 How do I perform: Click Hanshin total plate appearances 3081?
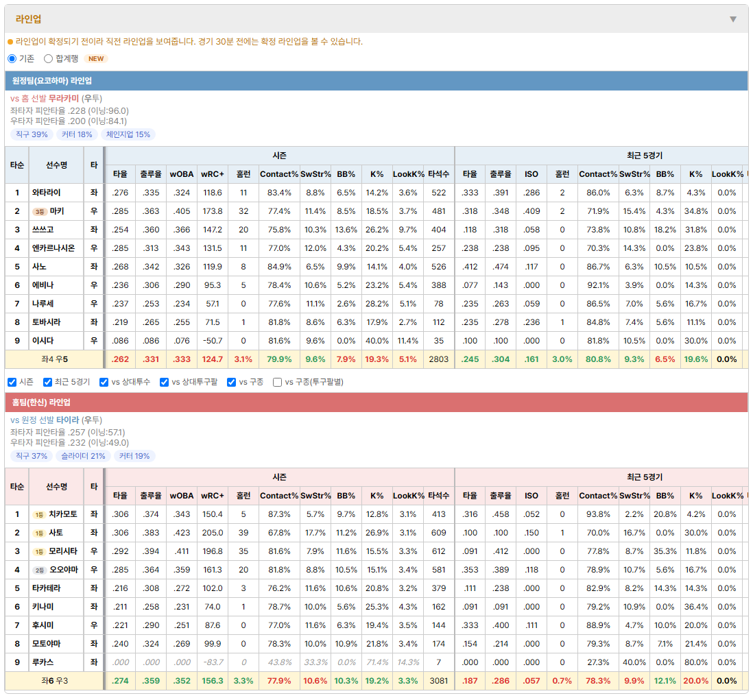click(439, 681)
